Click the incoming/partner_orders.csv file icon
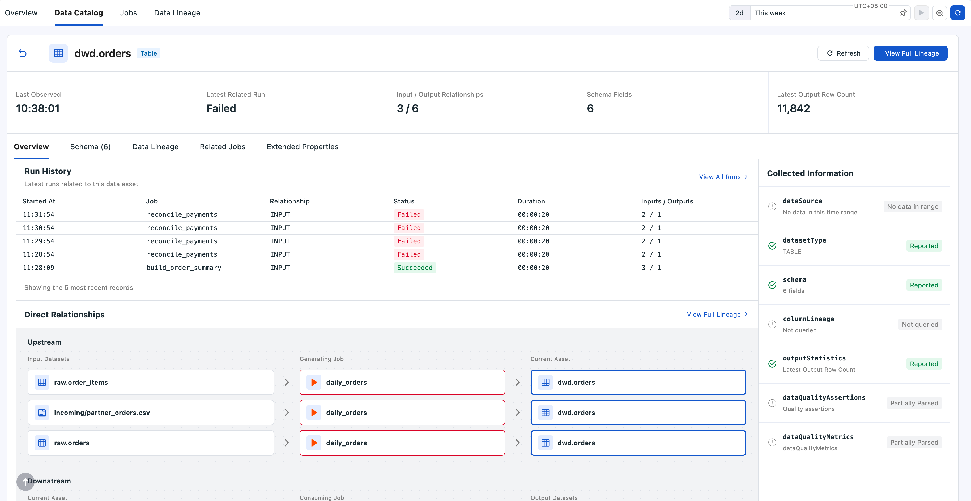The height and width of the screenshot is (501, 971). point(42,413)
